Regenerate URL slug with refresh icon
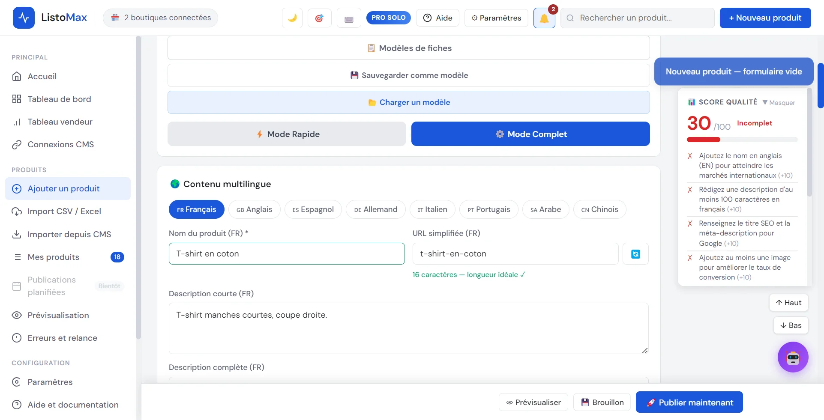The image size is (824, 420). click(x=635, y=254)
